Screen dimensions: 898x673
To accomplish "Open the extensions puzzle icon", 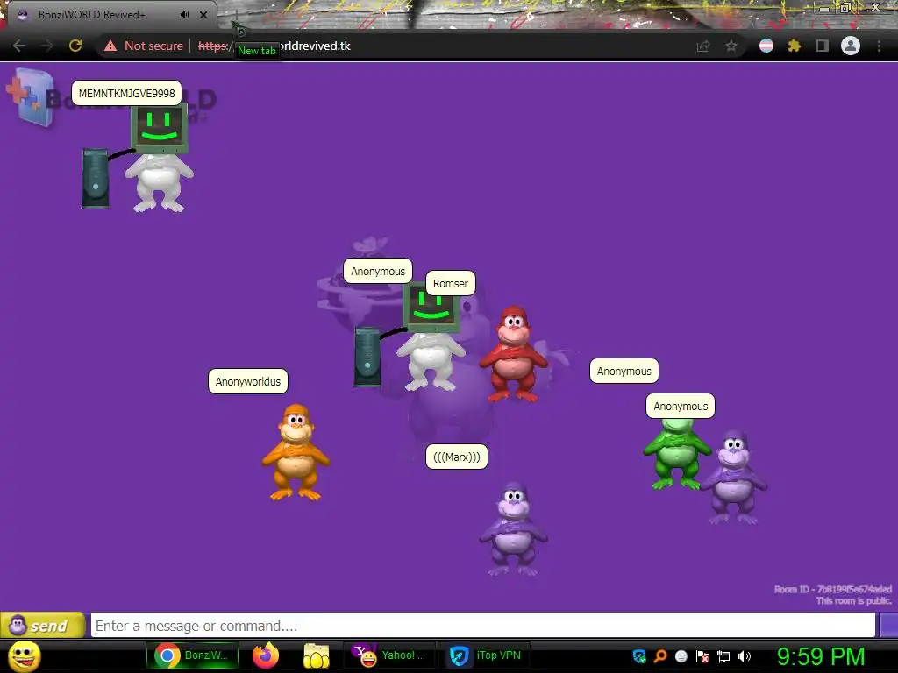I will (x=794, y=46).
